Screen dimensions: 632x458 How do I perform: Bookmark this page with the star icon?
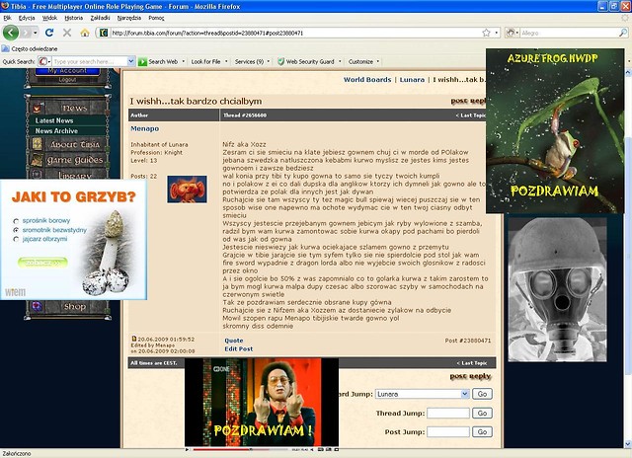pyautogui.click(x=486, y=33)
